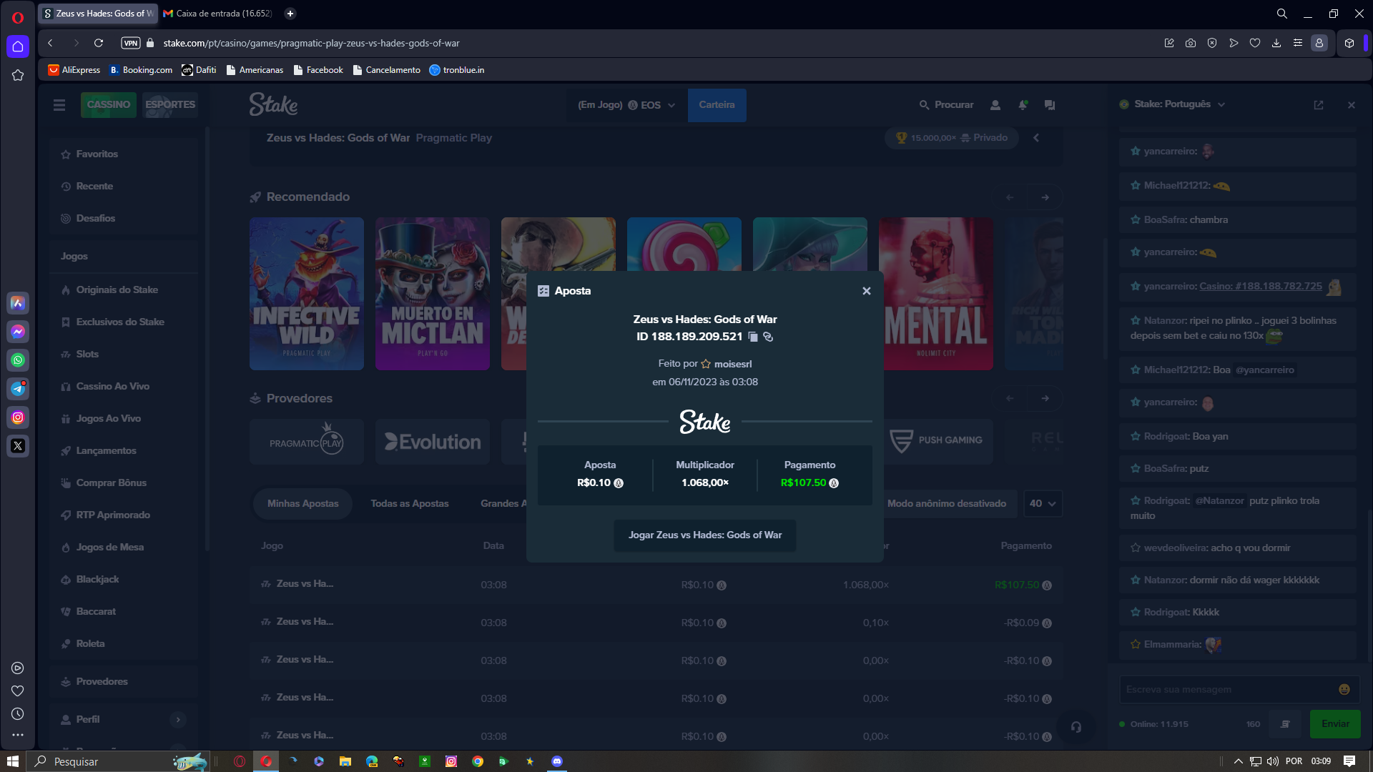The width and height of the screenshot is (1373, 772).
Task: Open moisesrl user profile link
Action: click(x=733, y=364)
